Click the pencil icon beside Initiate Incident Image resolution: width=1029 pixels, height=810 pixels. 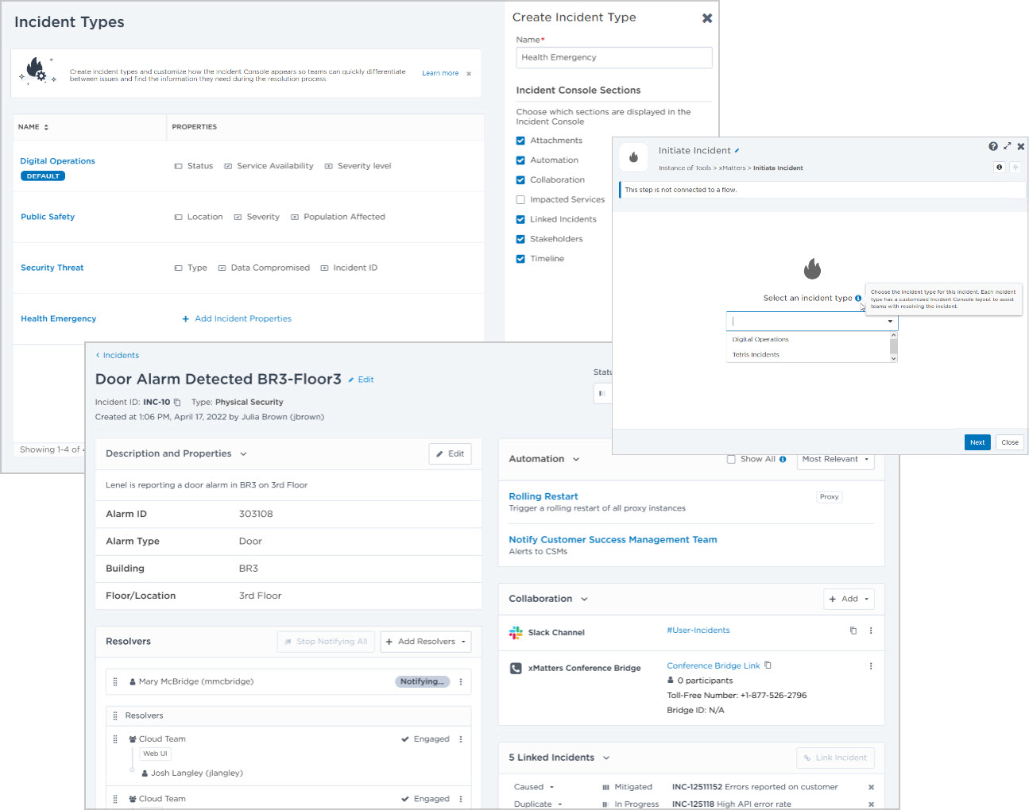(737, 150)
